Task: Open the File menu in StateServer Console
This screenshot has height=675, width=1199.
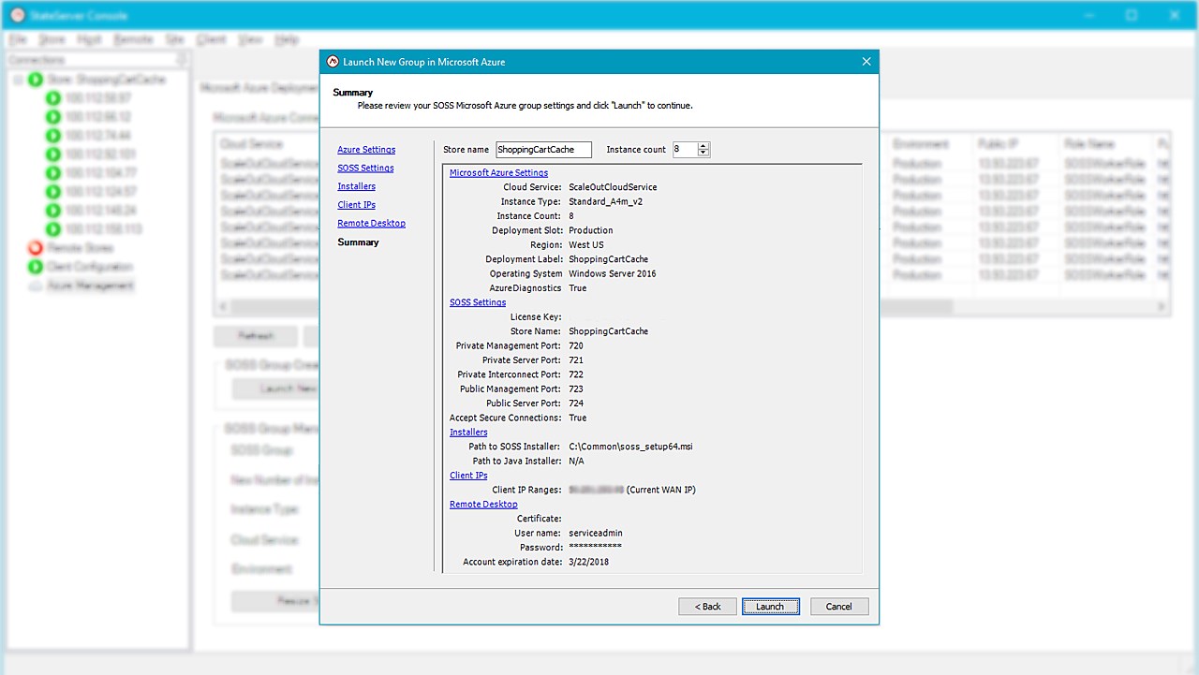Action: pyautogui.click(x=20, y=39)
